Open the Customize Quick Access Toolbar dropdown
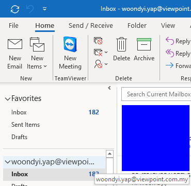 coord(45,9)
